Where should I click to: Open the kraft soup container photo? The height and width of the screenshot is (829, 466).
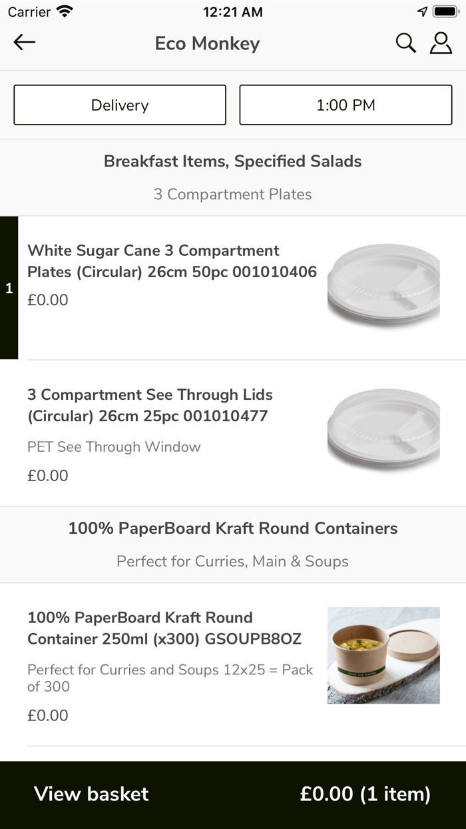pyautogui.click(x=383, y=655)
